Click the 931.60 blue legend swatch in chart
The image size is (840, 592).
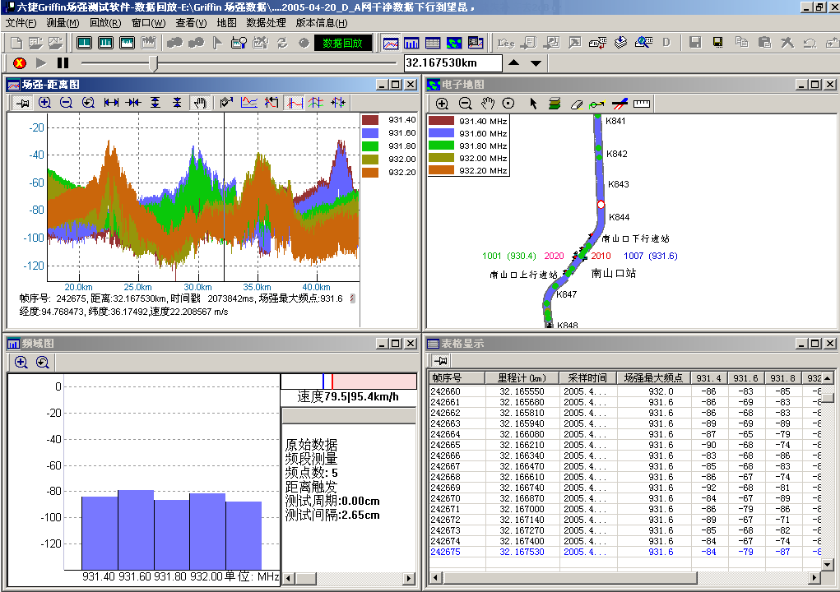(370, 132)
